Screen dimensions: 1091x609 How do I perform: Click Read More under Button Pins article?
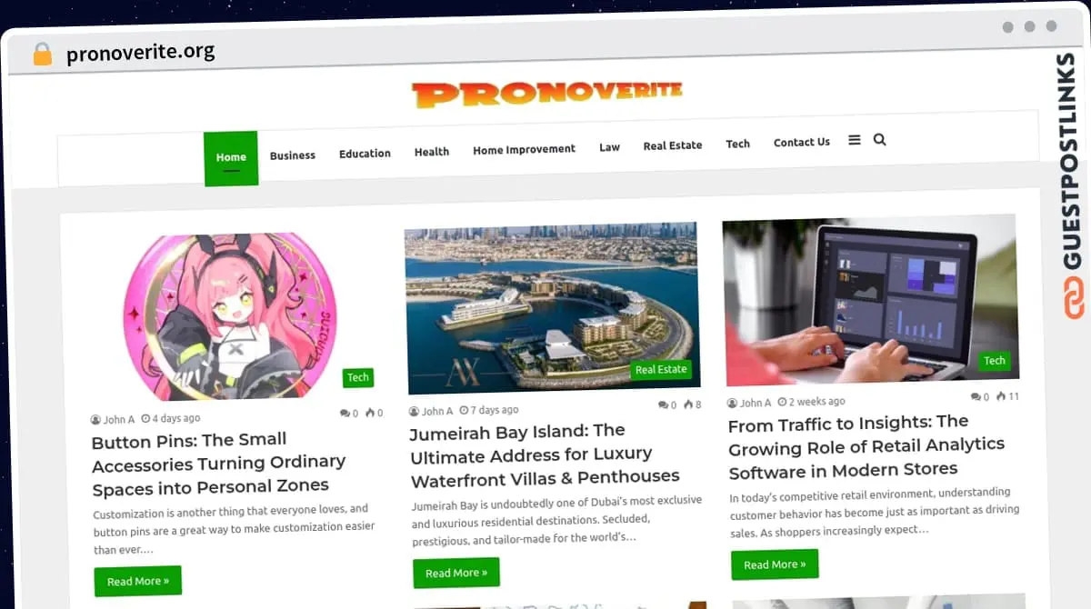pos(138,581)
